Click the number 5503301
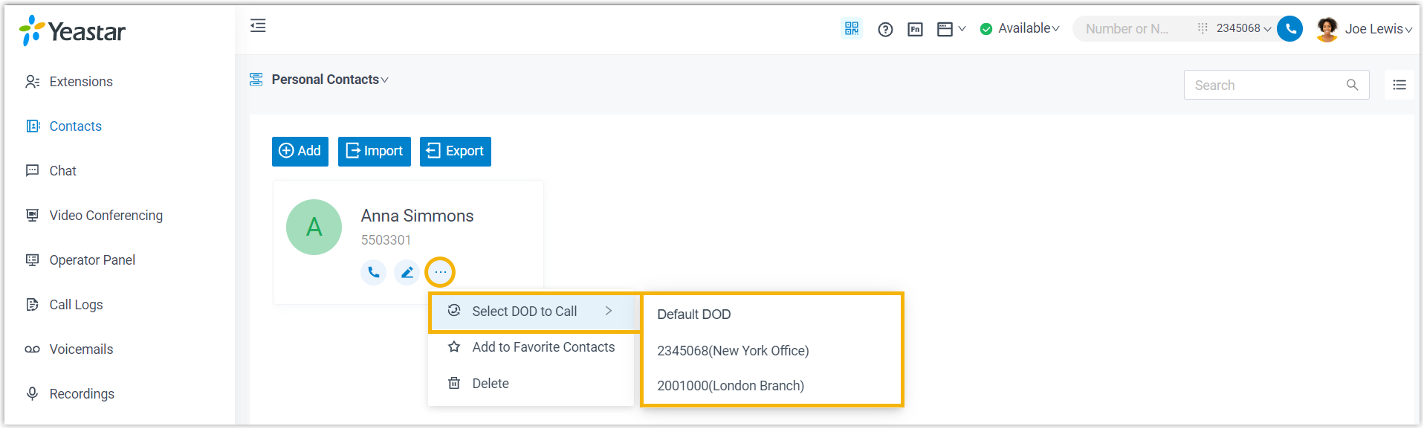Screen dimensions: 1424x429 click(x=386, y=240)
